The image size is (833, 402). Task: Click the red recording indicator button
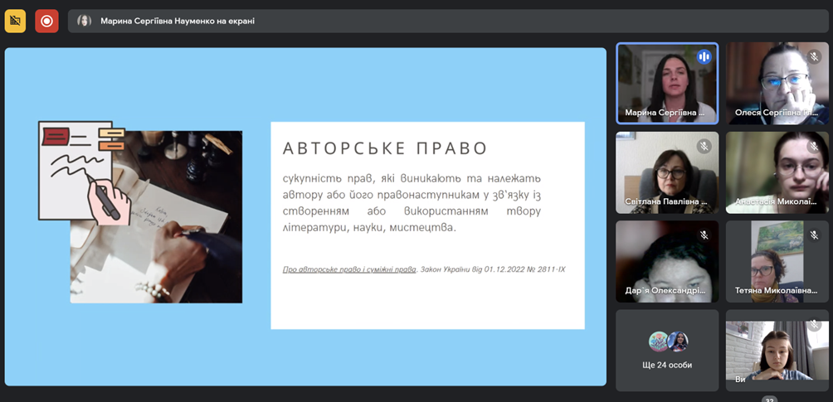[x=46, y=21]
